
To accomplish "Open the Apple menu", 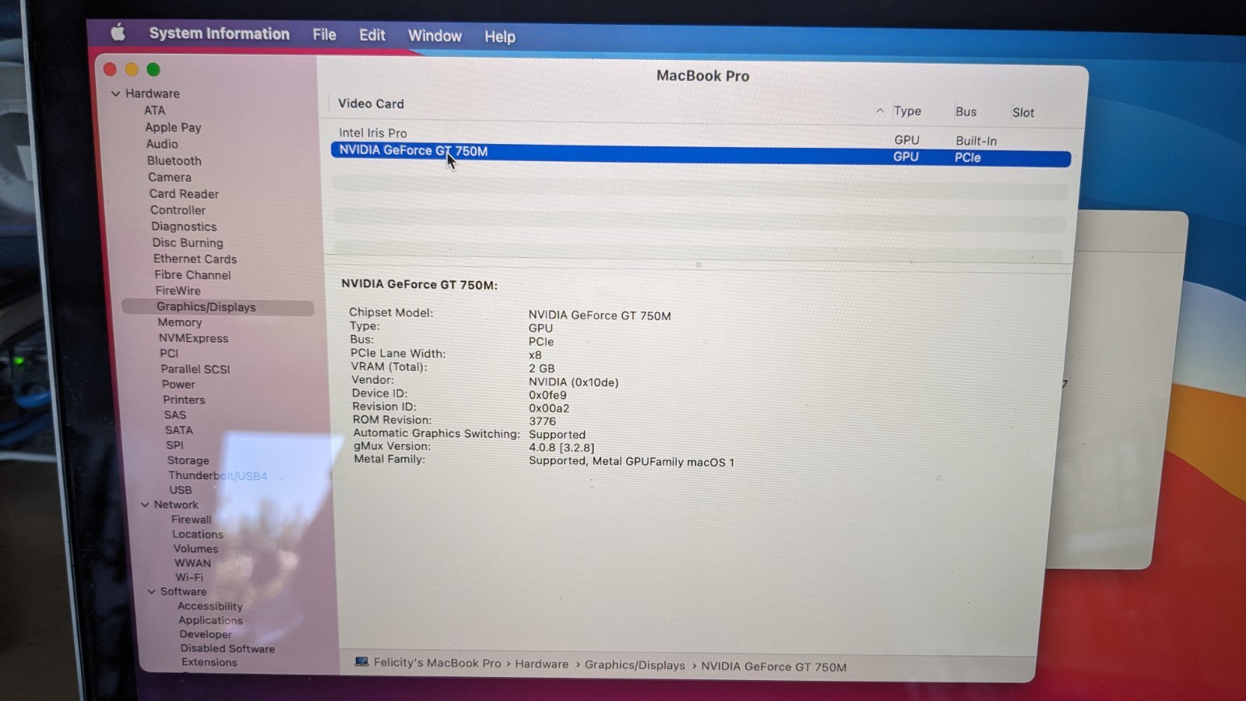I will pos(118,32).
